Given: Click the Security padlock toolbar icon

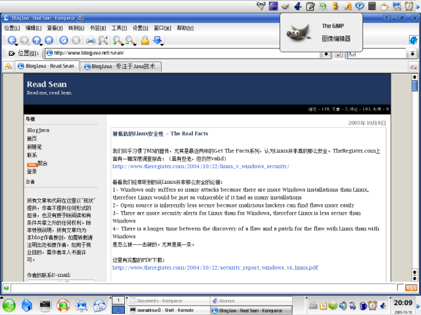Looking at the screenshot, I should [x=145, y=40].
